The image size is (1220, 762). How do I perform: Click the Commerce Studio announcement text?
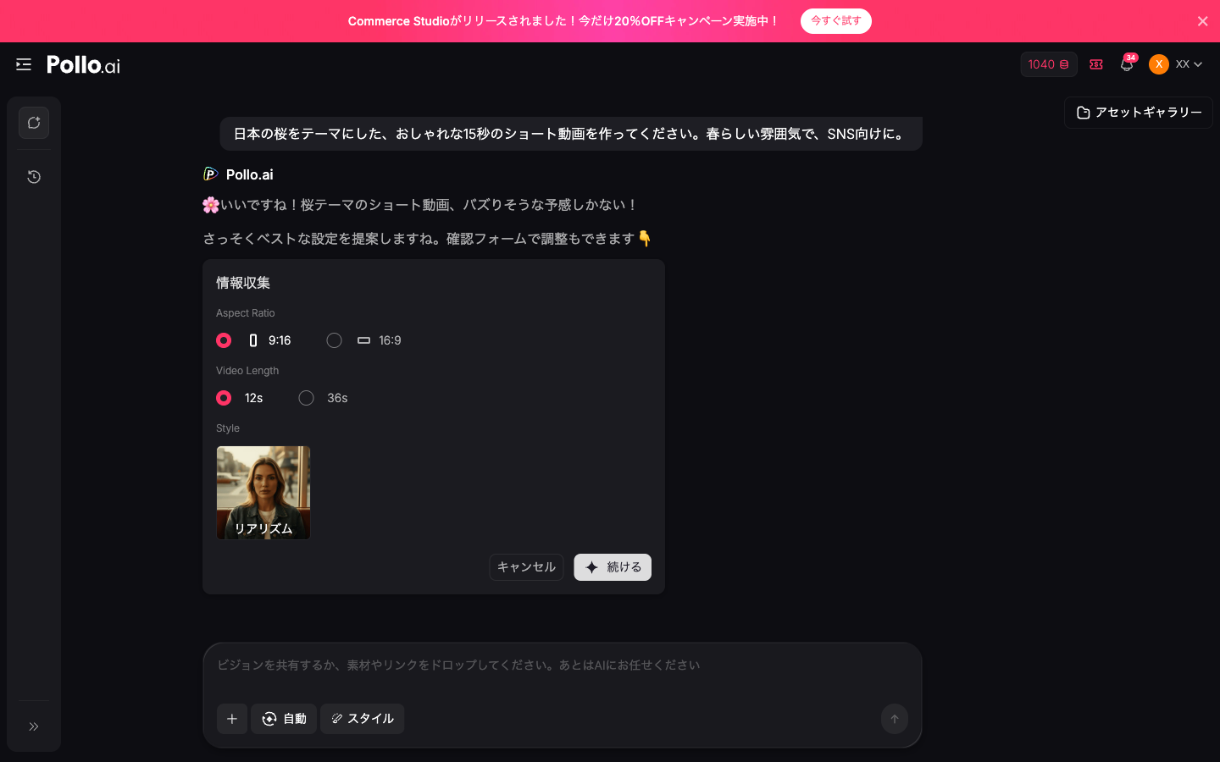pos(563,21)
